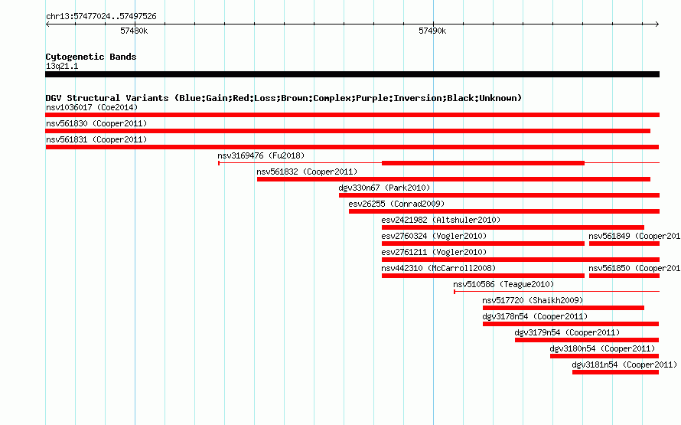Select the nsv561831 red variant bar
The width and height of the screenshot is (681, 425).
tap(352, 147)
